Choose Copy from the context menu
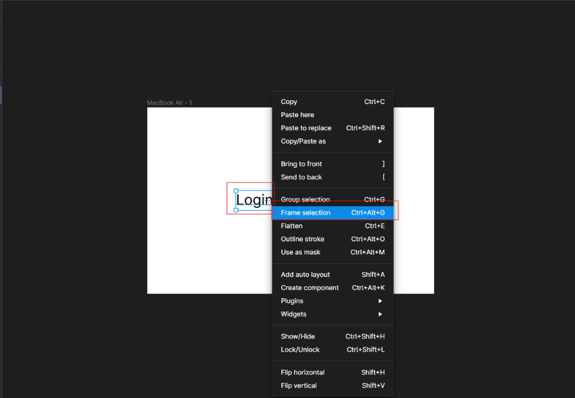Screen dimensions: 575x398 click(288, 101)
